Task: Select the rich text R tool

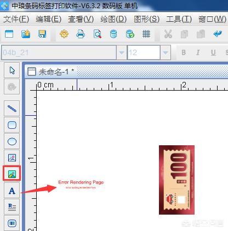Action: point(12,207)
